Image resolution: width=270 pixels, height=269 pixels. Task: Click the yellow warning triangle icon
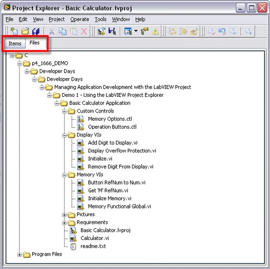[155, 32]
